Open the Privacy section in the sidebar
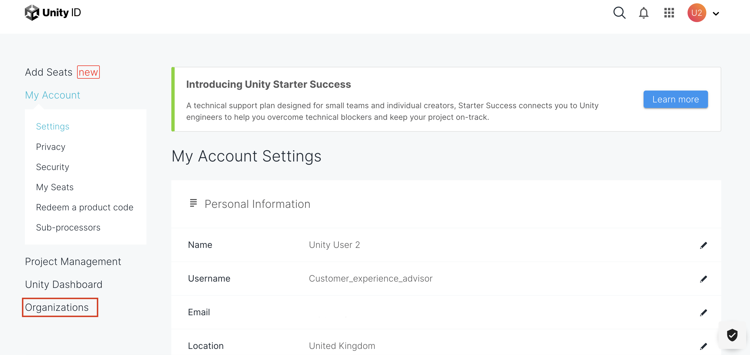This screenshot has height=355, width=750. [50, 147]
